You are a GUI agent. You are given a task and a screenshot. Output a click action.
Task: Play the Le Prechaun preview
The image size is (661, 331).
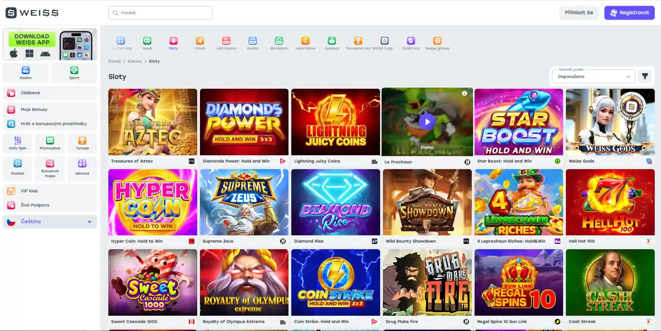point(427,122)
